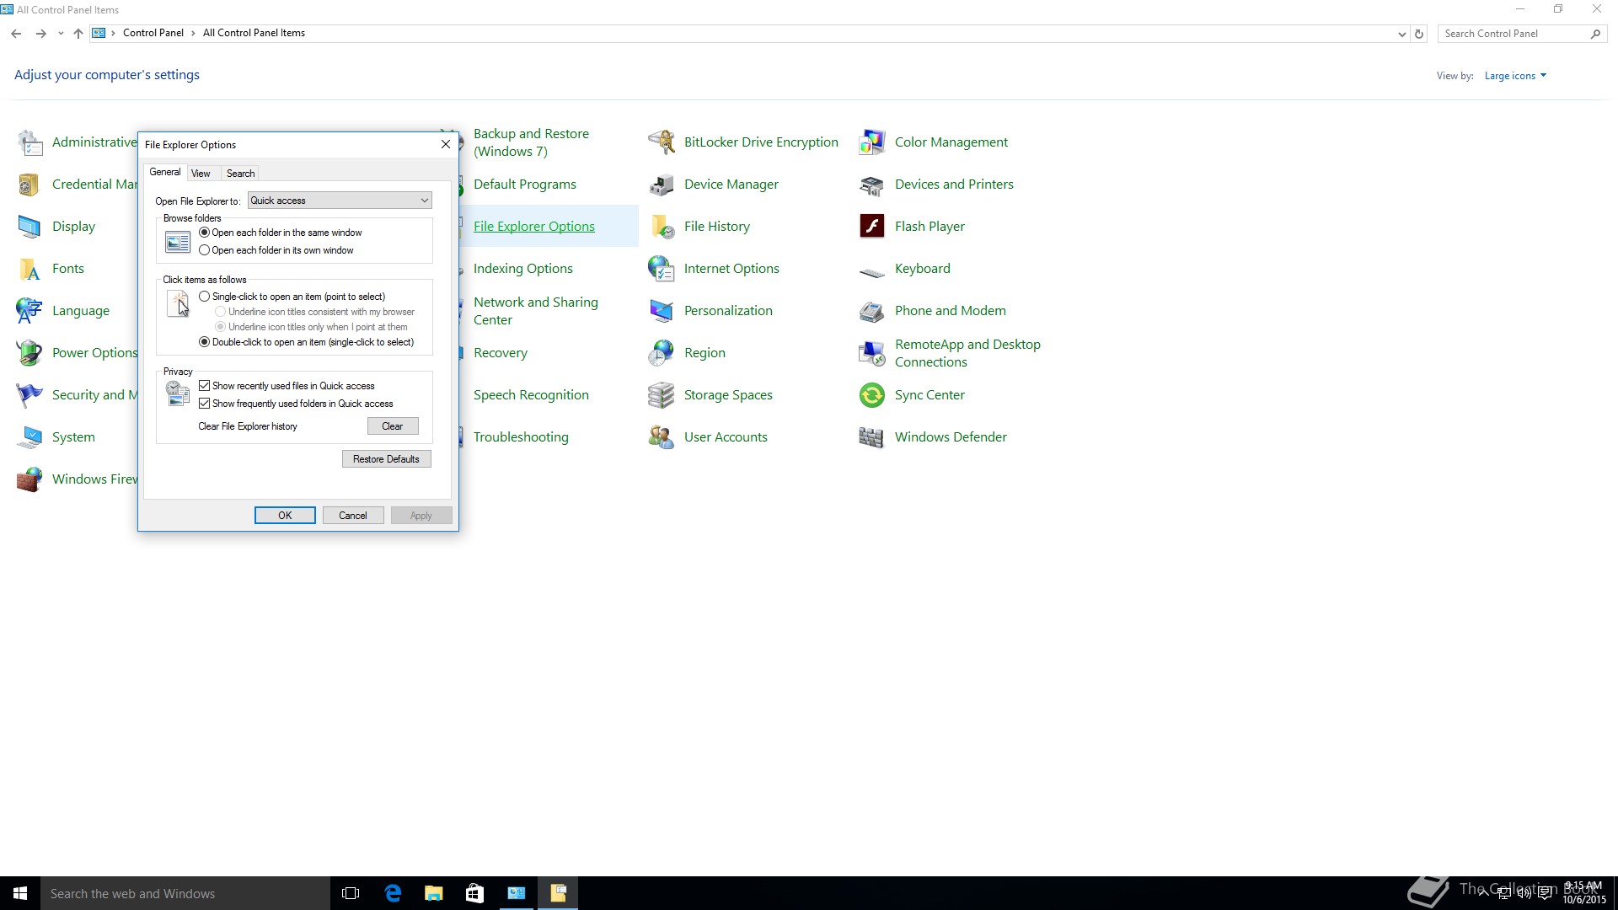
Task: Click the Color Management icon
Action: pos(872,142)
